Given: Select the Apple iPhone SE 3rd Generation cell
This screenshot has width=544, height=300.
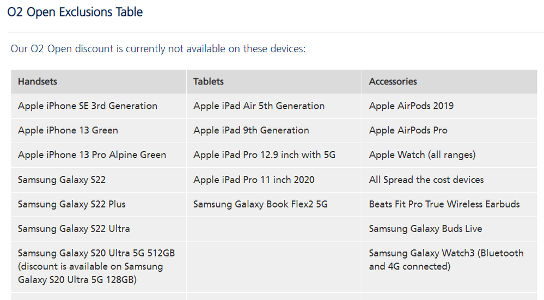Looking at the screenshot, I should coord(88,106).
